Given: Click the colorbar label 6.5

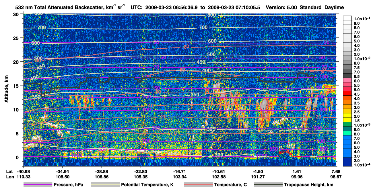Looking at the screenshot, I should (x=357, y=76).
